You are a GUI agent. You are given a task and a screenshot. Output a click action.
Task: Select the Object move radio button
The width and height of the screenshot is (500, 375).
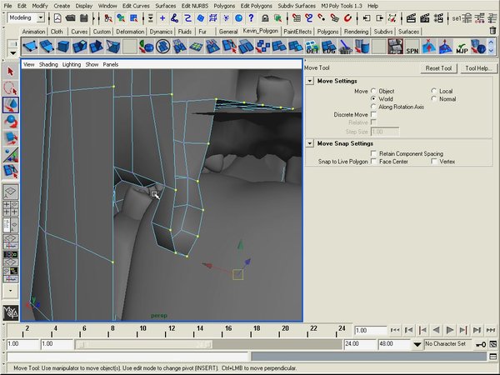point(373,90)
